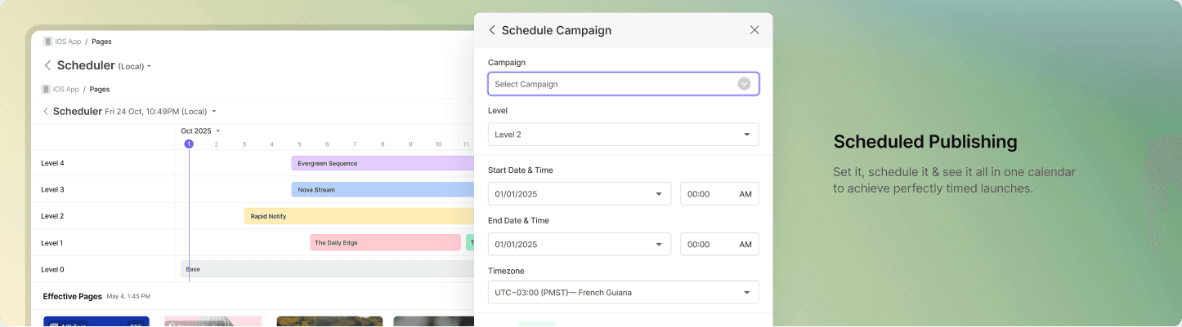This screenshot has height=327, width=1182.
Task: Click the day 1 marker on timeline
Action: click(189, 144)
